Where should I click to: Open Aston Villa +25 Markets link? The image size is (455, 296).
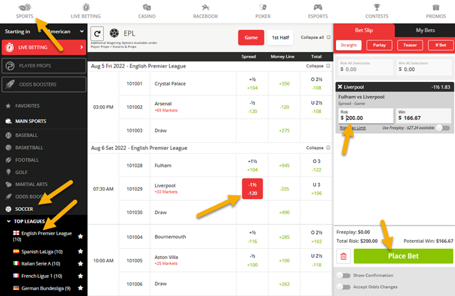coord(166,264)
